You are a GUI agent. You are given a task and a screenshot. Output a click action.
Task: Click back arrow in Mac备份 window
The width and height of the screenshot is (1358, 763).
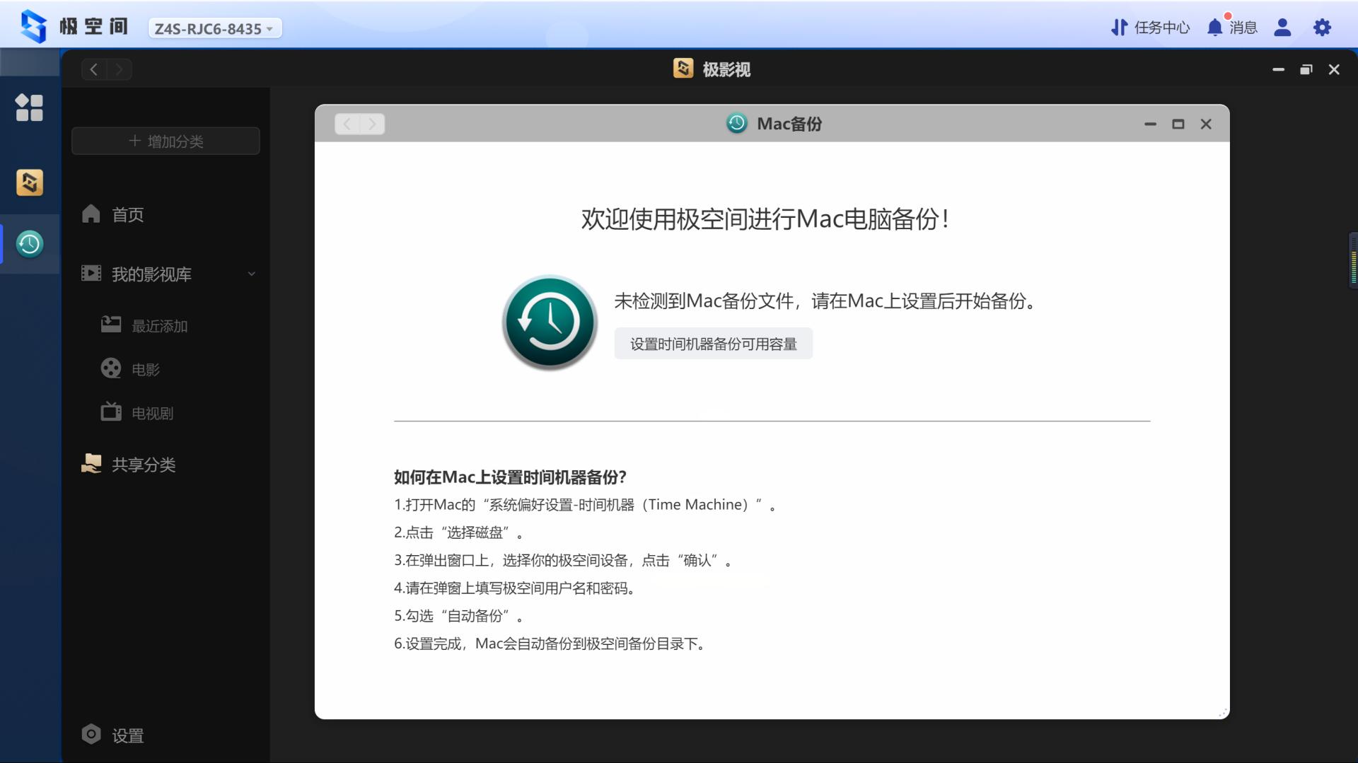[347, 124]
